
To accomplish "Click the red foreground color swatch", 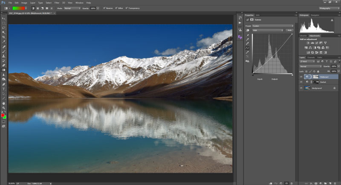I will (x=3, y=115).
